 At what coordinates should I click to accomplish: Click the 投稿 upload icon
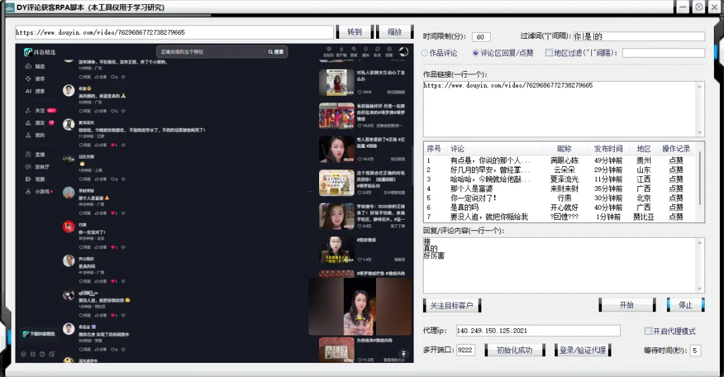(389, 51)
